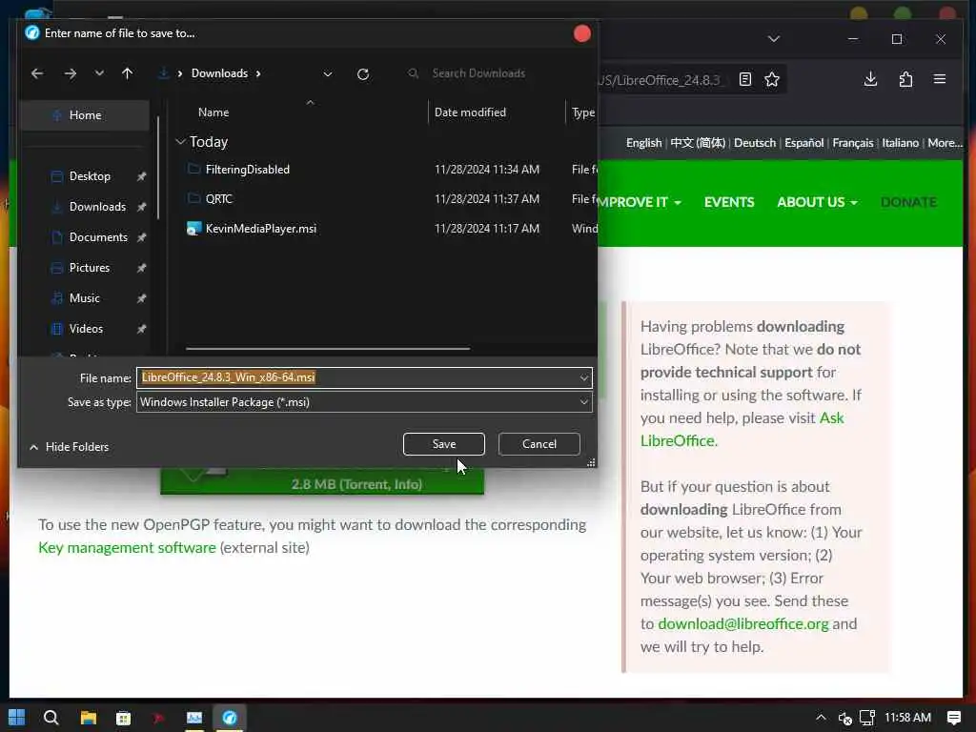
Task: Open Pictures in the sidebar
Action: (x=89, y=268)
